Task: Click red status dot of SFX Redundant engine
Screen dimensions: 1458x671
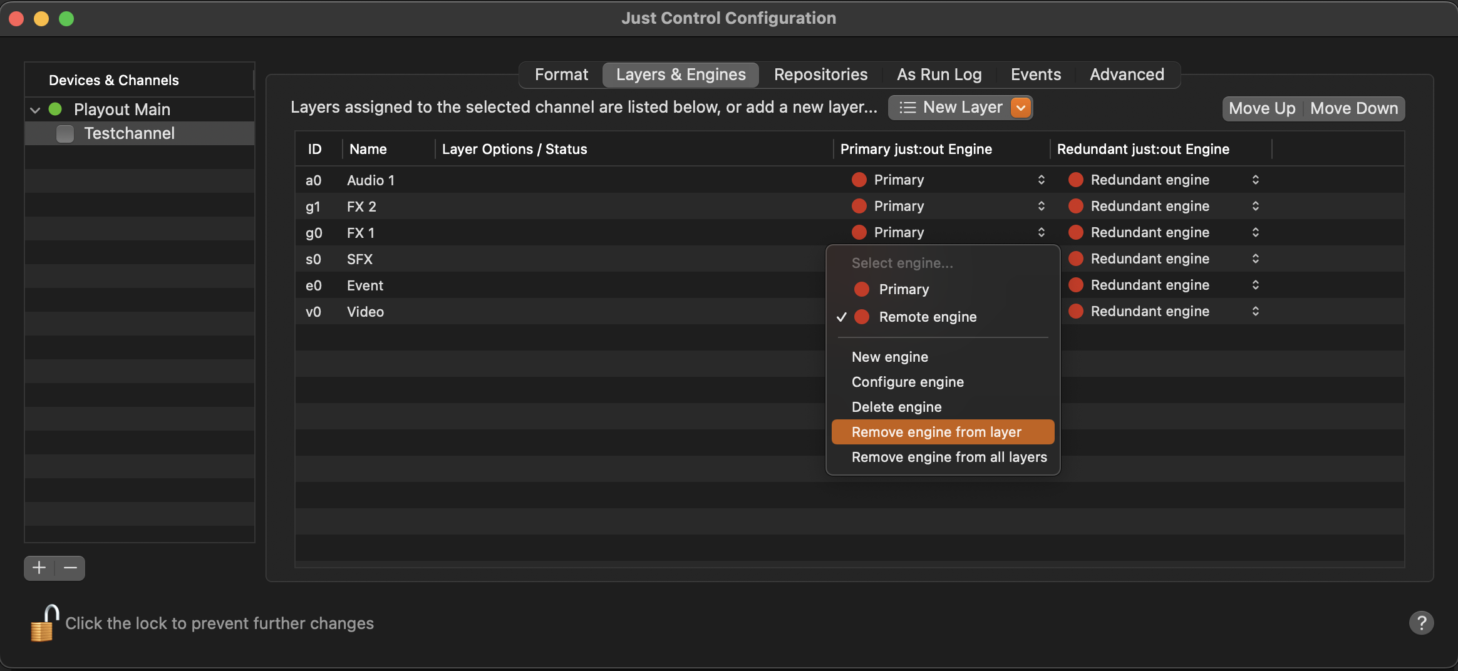Action: point(1076,259)
